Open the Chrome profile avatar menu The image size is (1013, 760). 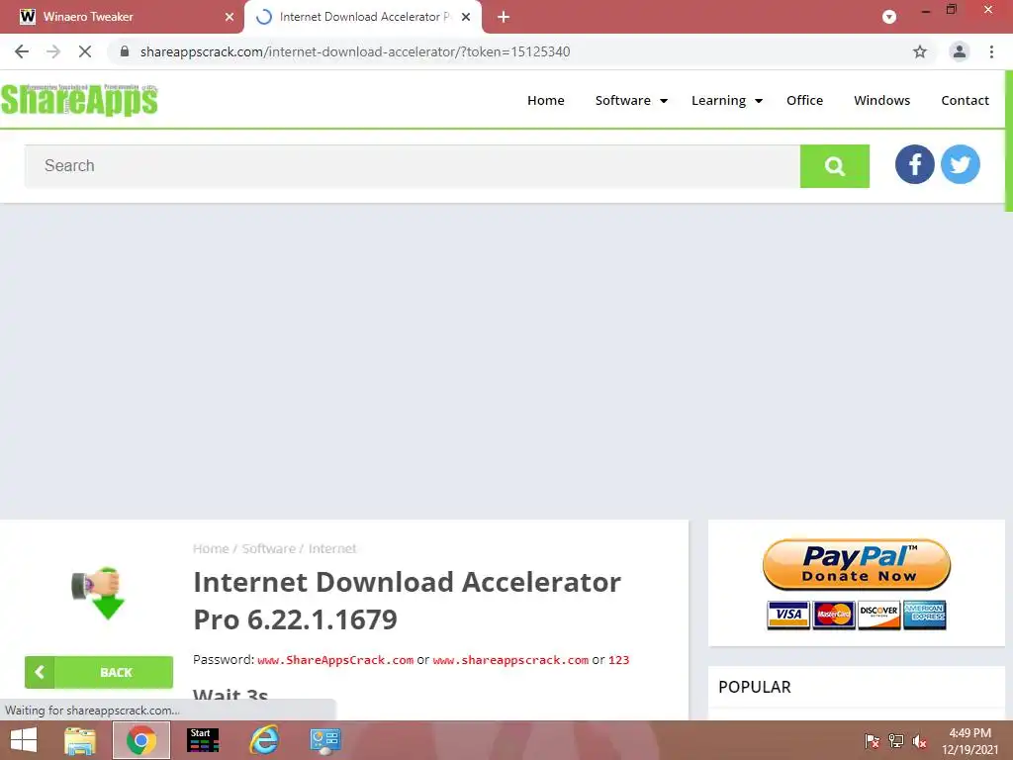pos(960,51)
